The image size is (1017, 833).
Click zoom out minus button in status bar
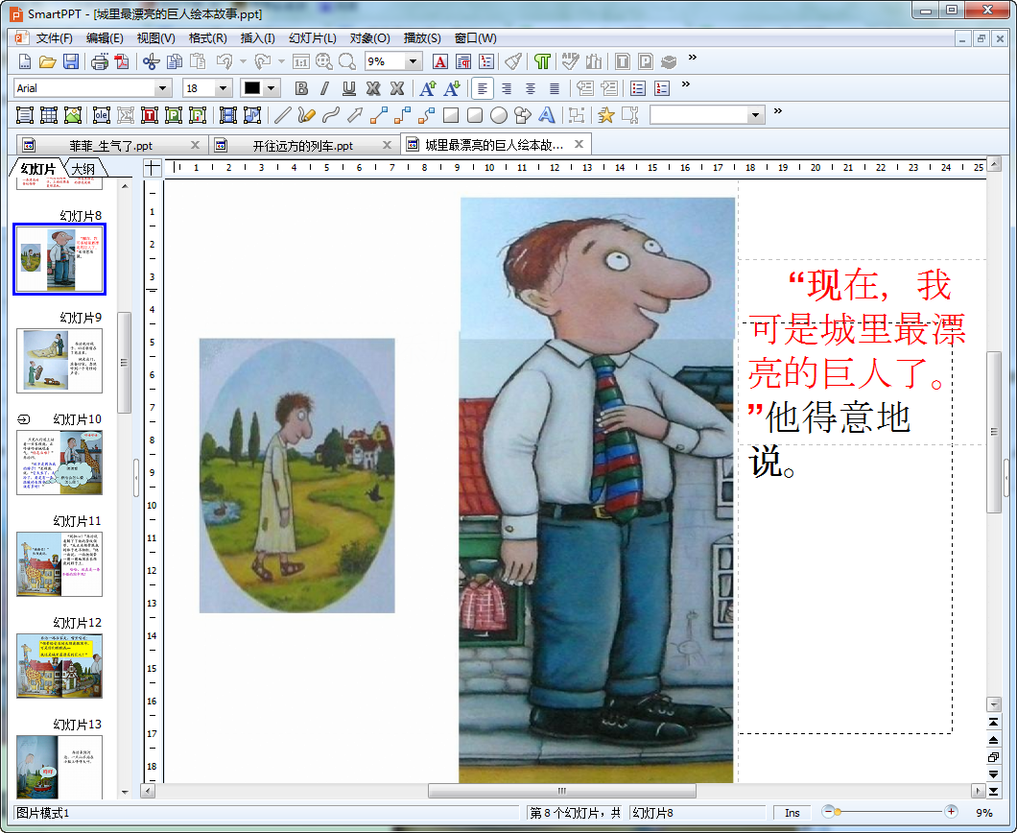coord(827,812)
